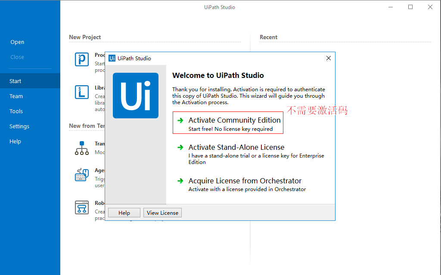Click the 'New from Template' heading

[x=87, y=126]
